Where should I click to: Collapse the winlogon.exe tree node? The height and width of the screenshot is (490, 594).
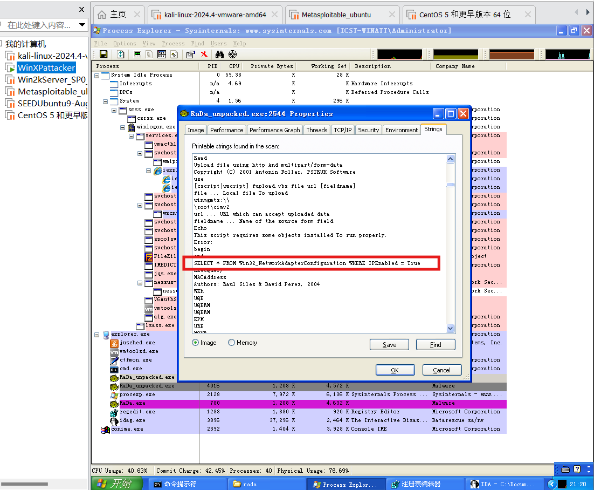pyautogui.click(x=123, y=127)
